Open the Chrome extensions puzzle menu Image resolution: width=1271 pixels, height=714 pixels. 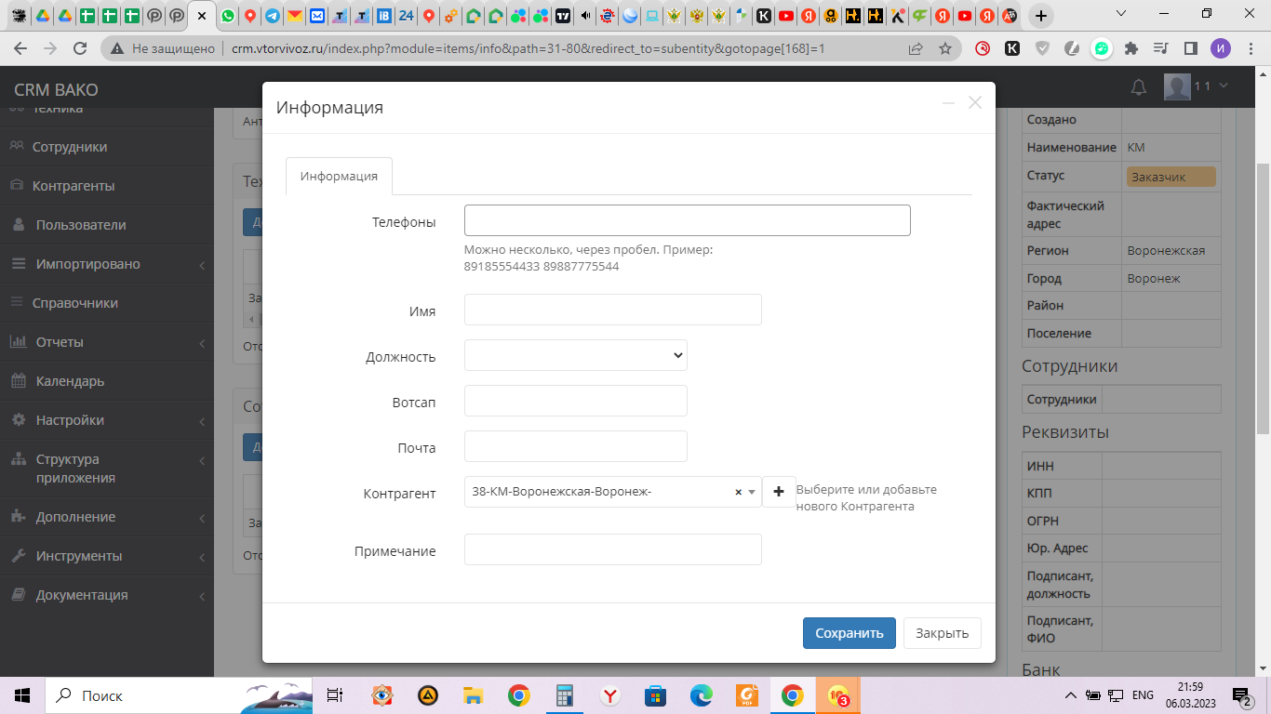pos(1131,48)
